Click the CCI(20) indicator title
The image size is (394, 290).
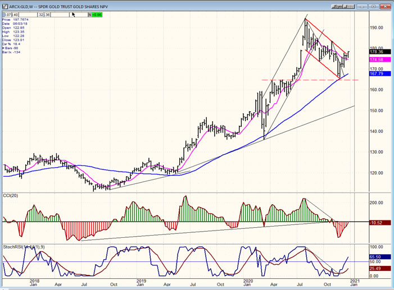pos(13,195)
